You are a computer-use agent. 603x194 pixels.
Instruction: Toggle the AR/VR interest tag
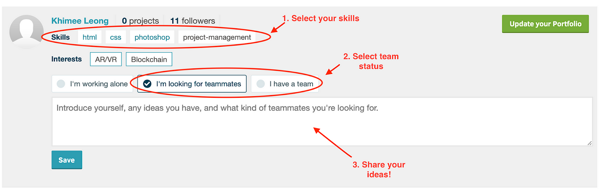[x=106, y=59]
